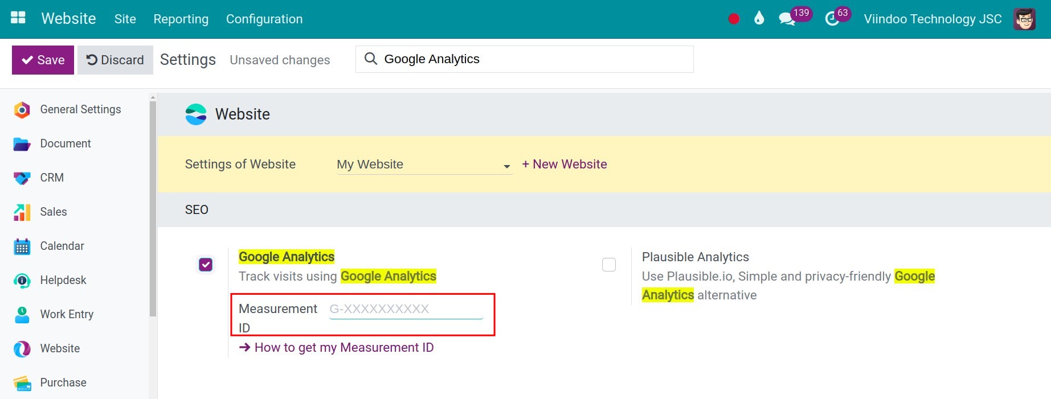Click the Plausible Analytics heading text
The height and width of the screenshot is (399, 1051).
point(695,257)
